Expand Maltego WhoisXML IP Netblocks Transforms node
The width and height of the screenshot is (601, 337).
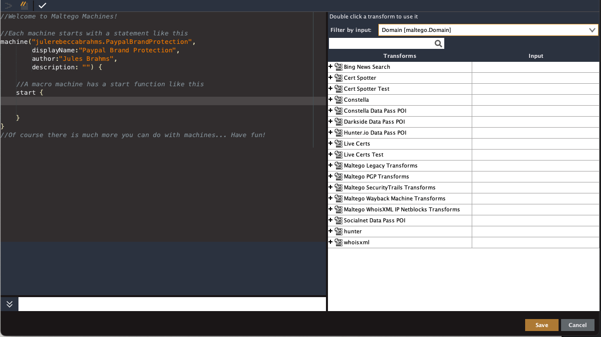[330, 209]
